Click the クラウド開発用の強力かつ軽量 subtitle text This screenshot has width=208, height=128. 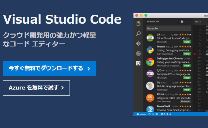point(50,35)
